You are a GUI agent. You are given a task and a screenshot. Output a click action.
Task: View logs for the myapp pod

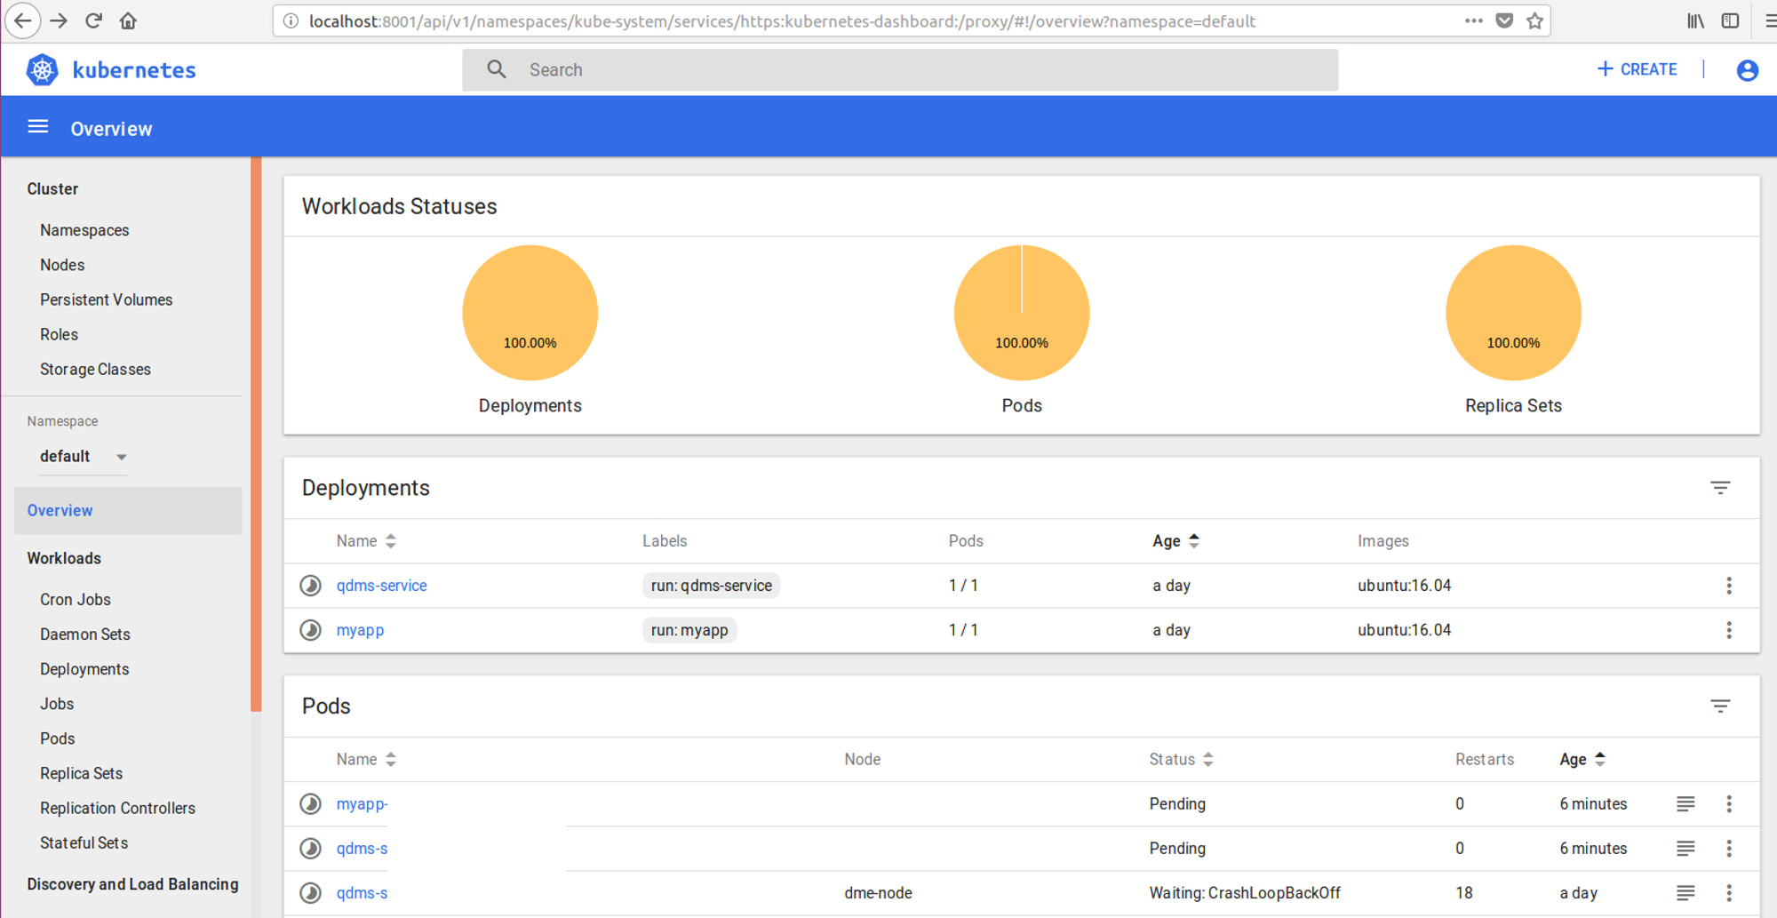[x=1685, y=803]
